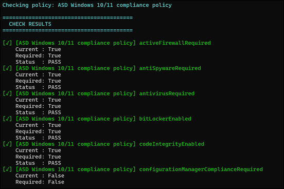Click 'Current : True' under antiSpywareRequired
This screenshot has height=189, width=284.
pos(38,74)
